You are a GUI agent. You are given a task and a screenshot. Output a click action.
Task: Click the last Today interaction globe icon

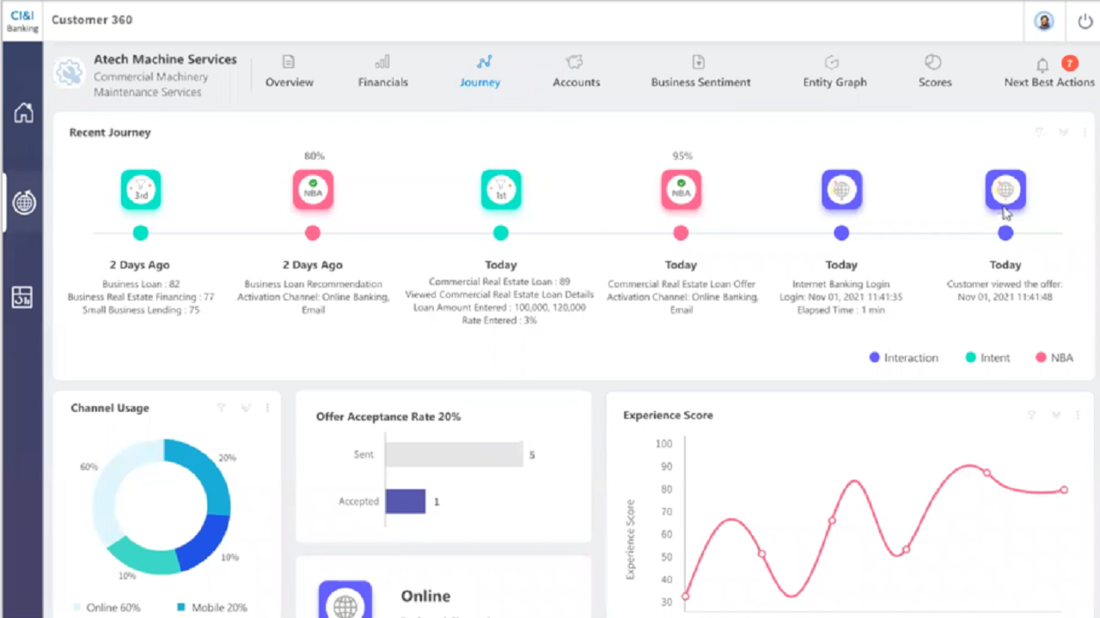pyautogui.click(x=1005, y=190)
